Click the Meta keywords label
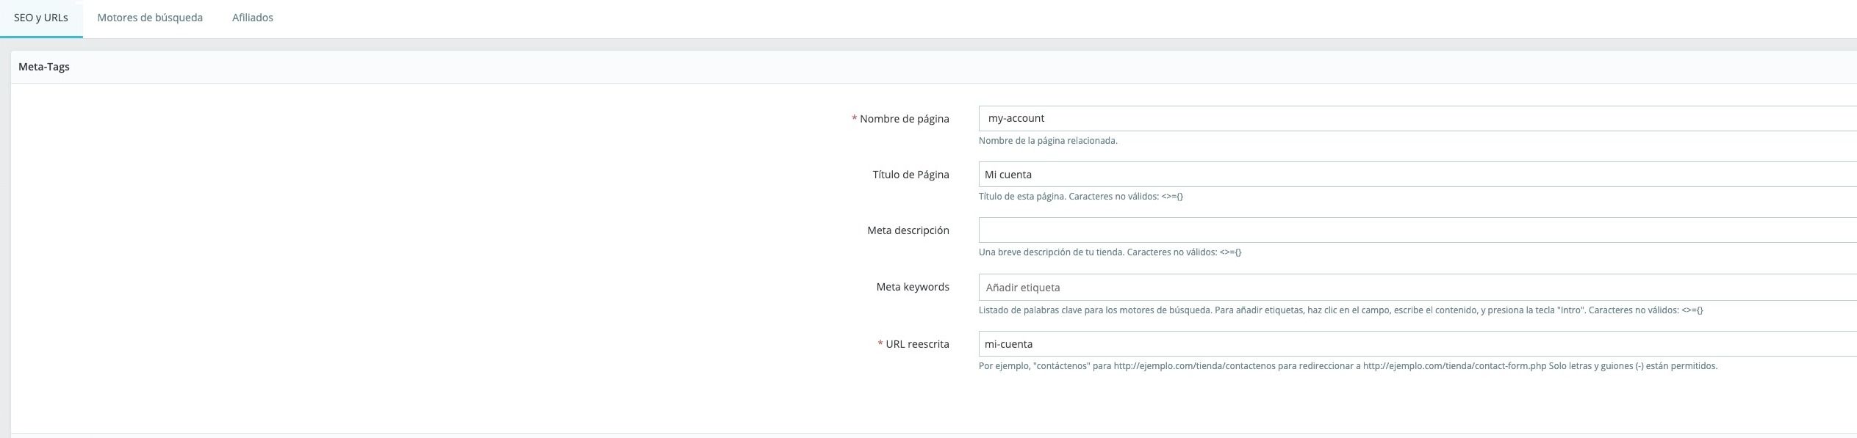 click(913, 287)
